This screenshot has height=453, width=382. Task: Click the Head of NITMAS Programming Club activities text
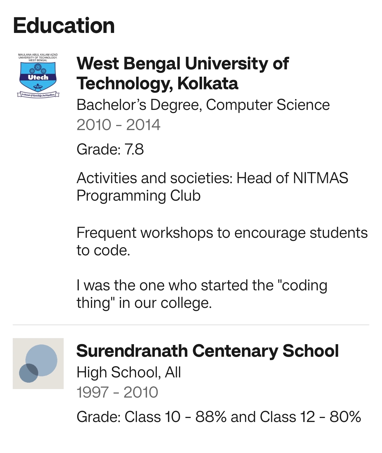click(212, 187)
